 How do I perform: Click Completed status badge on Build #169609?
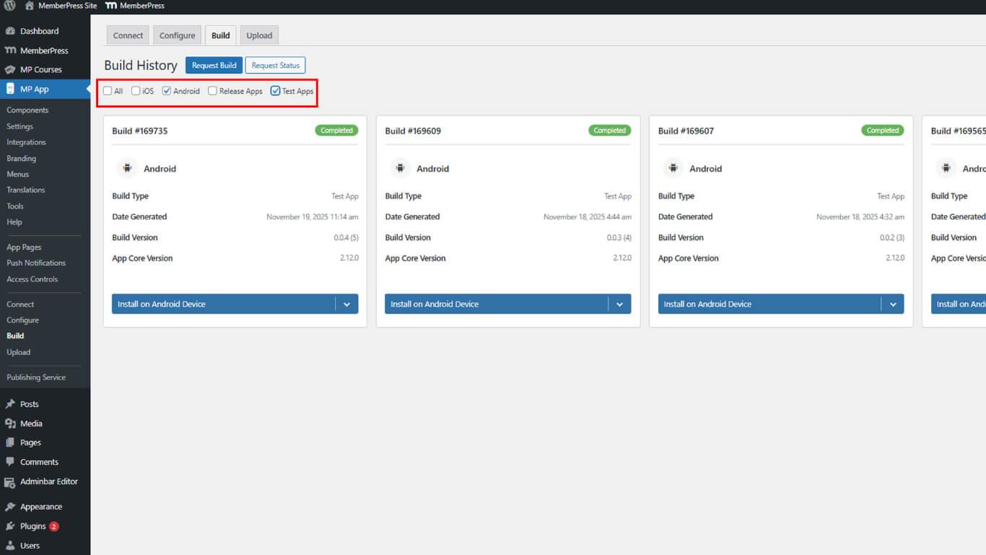coord(609,131)
